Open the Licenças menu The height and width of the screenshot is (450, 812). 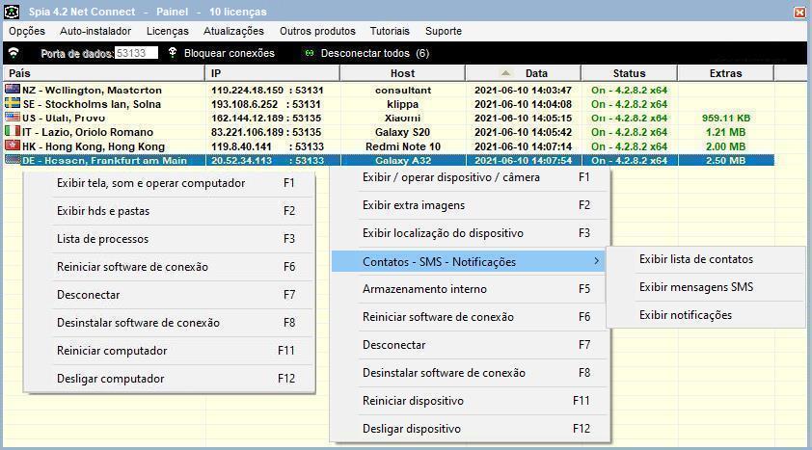(167, 31)
